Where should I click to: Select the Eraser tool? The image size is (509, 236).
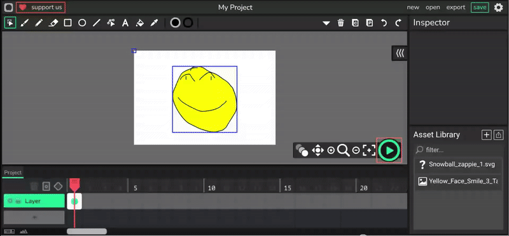[x=53, y=23]
